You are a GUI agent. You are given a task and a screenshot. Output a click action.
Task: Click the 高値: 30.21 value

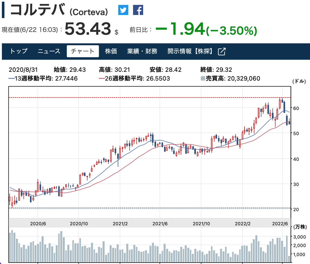click(x=114, y=70)
